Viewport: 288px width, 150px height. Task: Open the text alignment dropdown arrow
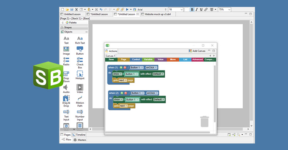tap(215, 10)
